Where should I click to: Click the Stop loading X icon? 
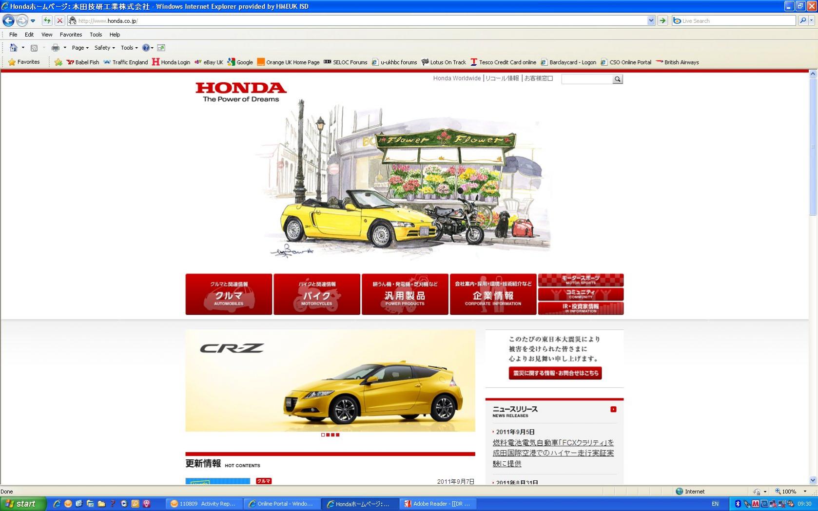59,20
